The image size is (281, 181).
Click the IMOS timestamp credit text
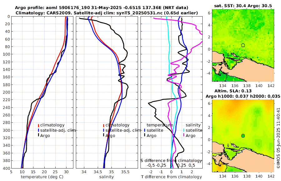click(278, 138)
